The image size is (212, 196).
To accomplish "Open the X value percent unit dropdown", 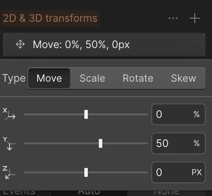I will coord(197,114).
